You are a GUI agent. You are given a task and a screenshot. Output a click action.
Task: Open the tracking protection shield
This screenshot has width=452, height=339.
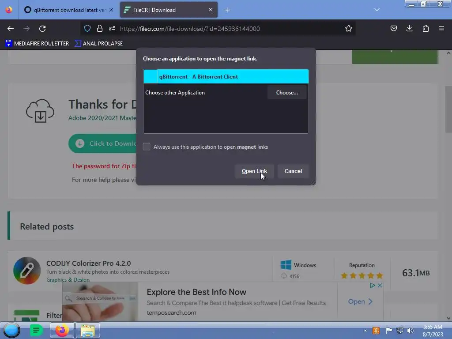coord(87,28)
